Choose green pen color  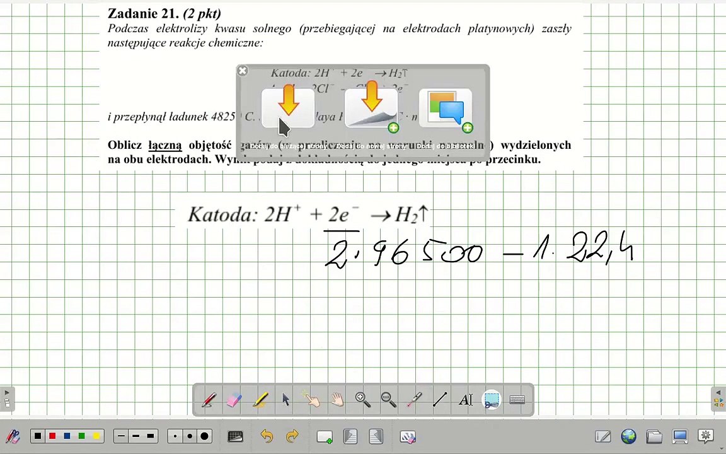(x=81, y=436)
